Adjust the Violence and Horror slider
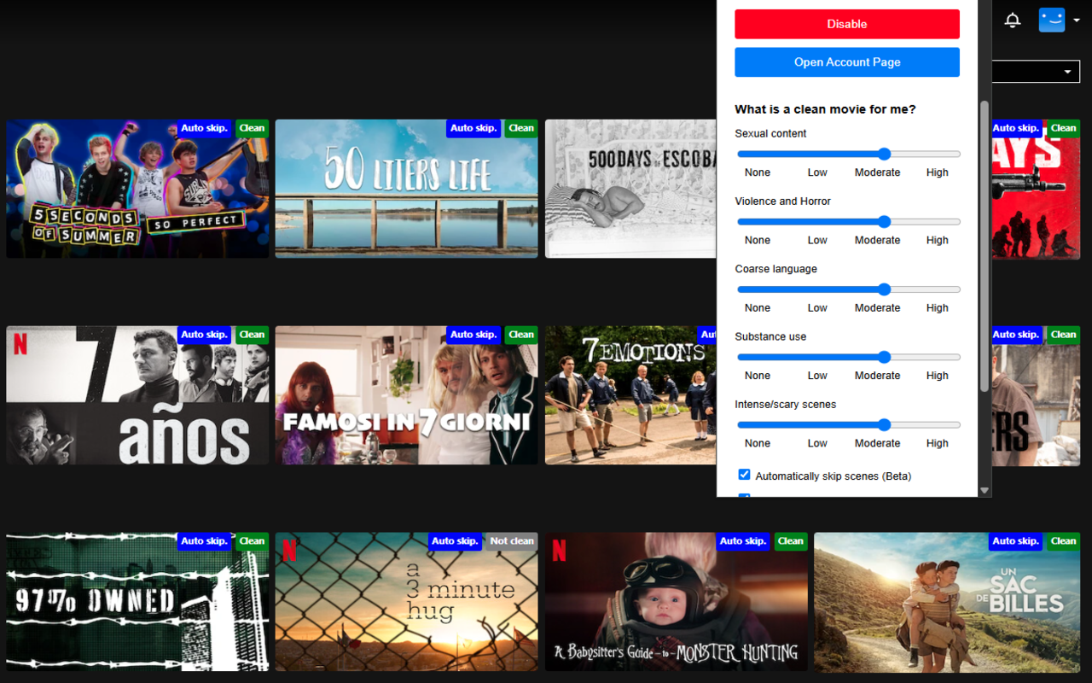Screen dimensions: 1092x683 (849, 221)
